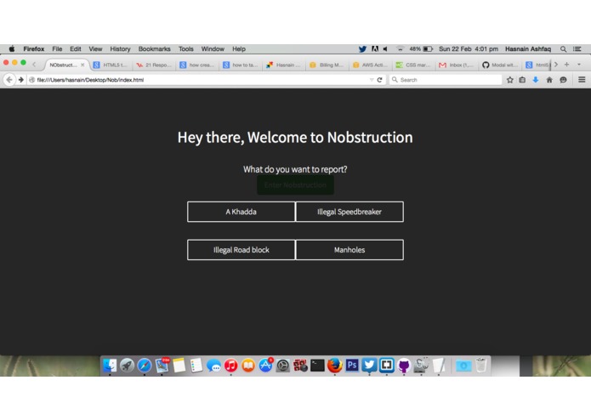Open the how to ta... tab
Viewport: 591px width, 420px height.
241,65
